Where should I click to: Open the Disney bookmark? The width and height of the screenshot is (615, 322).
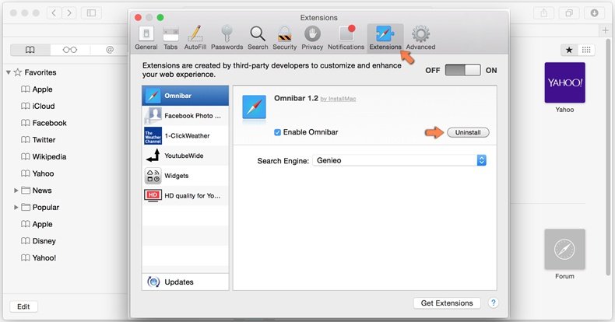click(x=38, y=241)
